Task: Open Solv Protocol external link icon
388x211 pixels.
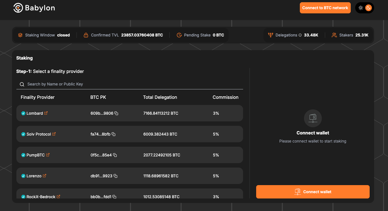Action: tap(54, 134)
